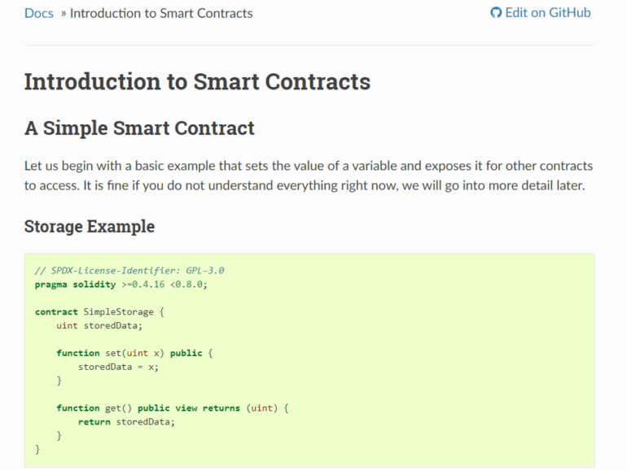627x470 pixels.
Task: Click the uint storedData declaration
Action: coord(99,325)
